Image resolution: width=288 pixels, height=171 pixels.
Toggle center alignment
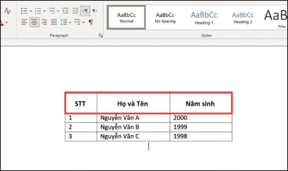click(x=34, y=22)
